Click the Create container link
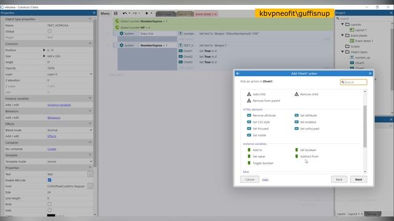The height and width of the screenshot is (221, 394). (52, 149)
